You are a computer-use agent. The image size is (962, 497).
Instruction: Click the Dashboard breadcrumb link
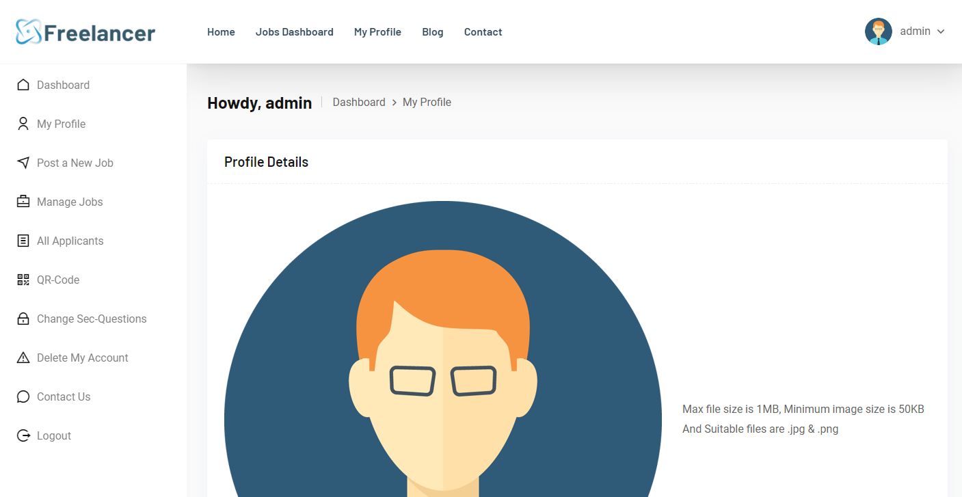359,103
